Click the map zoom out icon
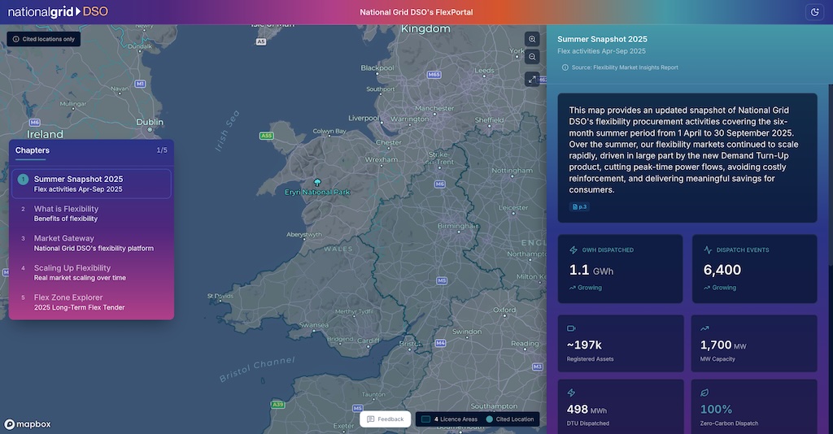This screenshot has height=434, width=833. tap(532, 57)
